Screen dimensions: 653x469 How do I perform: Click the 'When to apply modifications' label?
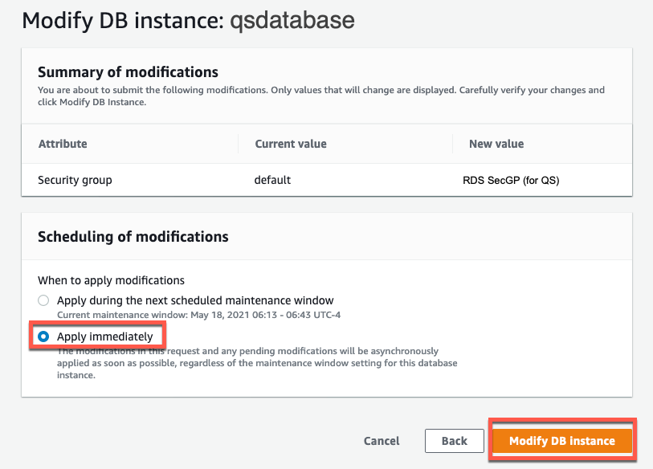(111, 280)
